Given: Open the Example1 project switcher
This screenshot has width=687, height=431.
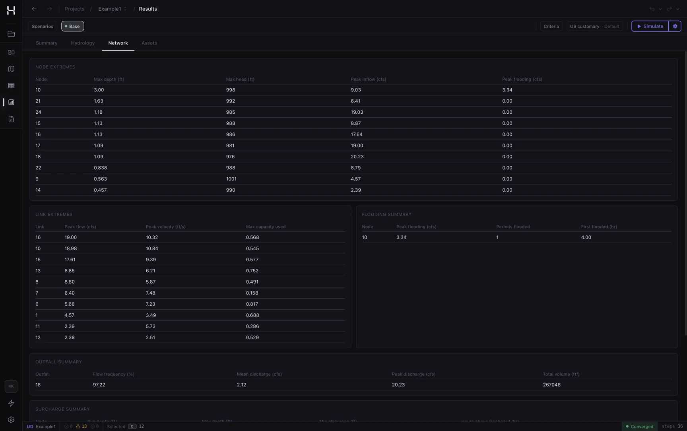Looking at the screenshot, I should [x=113, y=9].
